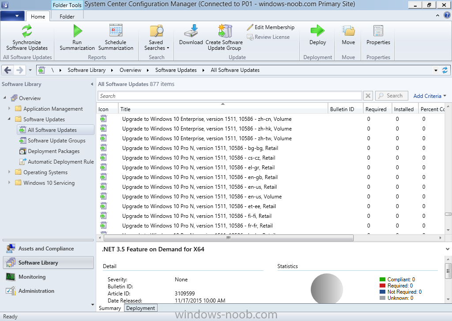
Task: Open Properties from the ribbon
Action: 378,35
